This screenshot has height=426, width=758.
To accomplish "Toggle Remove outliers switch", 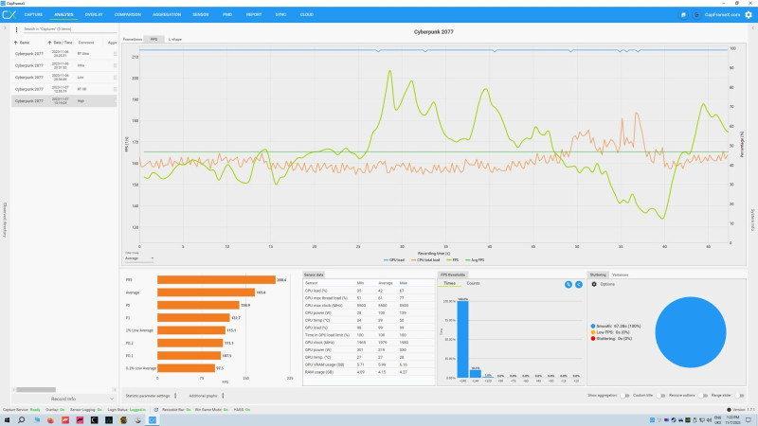I will [x=703, y=396].
